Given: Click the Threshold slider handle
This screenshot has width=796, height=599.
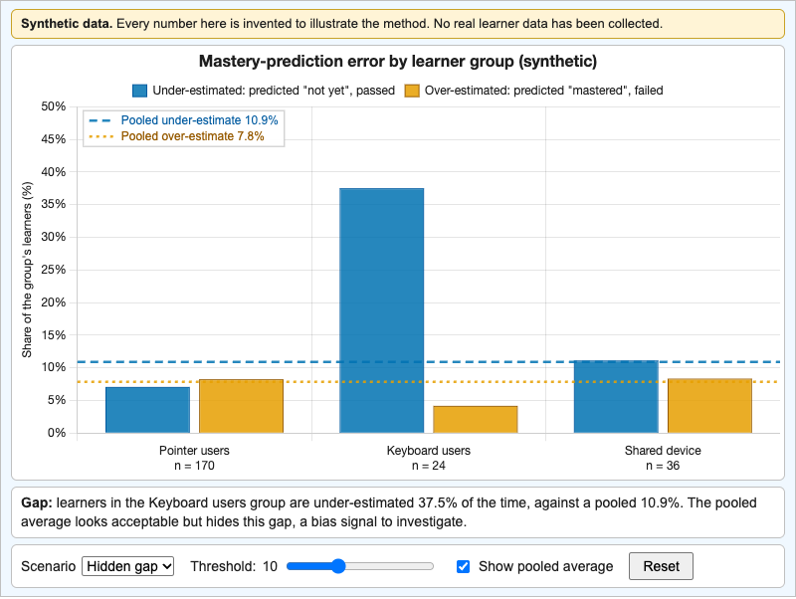Looking at the screenshot, I should click(338, 566).
